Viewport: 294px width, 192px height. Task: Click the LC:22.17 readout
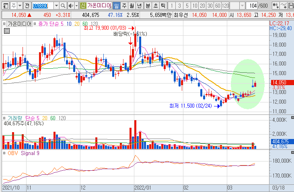pos(280,23)
